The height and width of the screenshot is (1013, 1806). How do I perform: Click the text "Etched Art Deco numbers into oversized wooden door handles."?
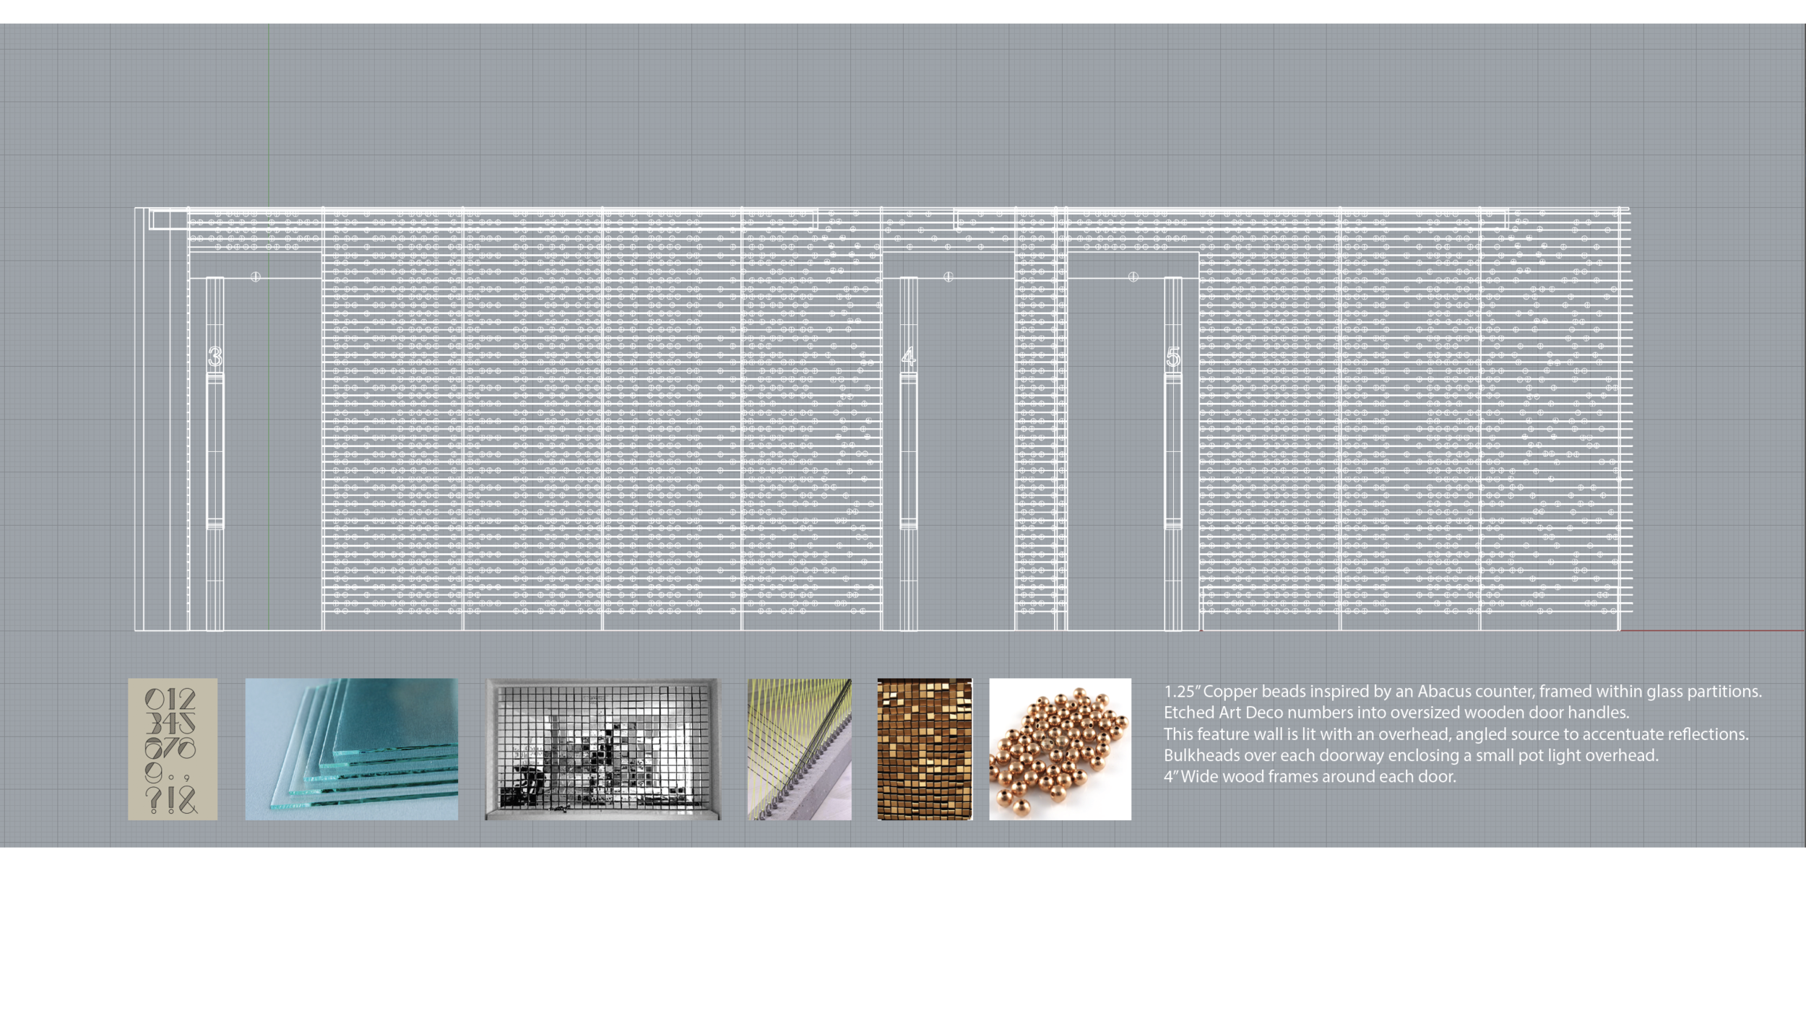pos(1396,713)
